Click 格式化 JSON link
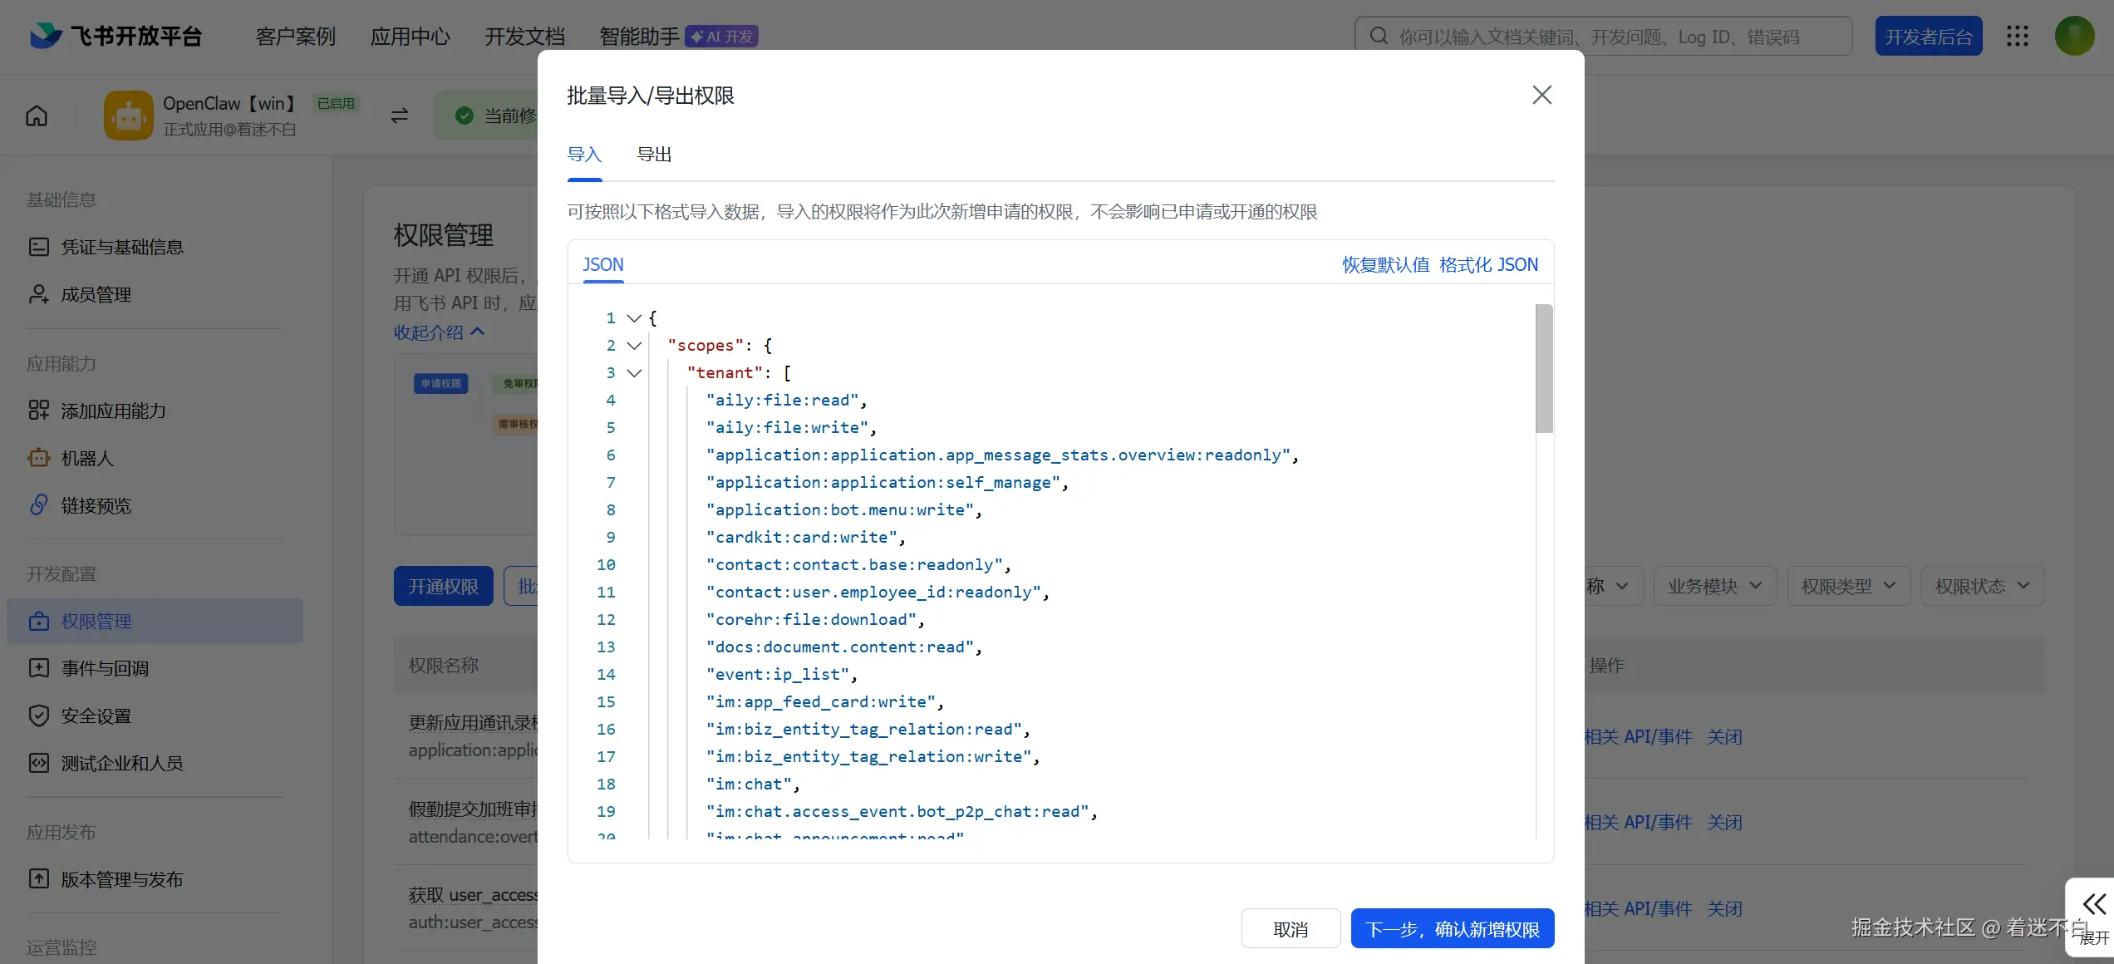Viewport: 2114px width, 964px height. (x=1488, y=265)
